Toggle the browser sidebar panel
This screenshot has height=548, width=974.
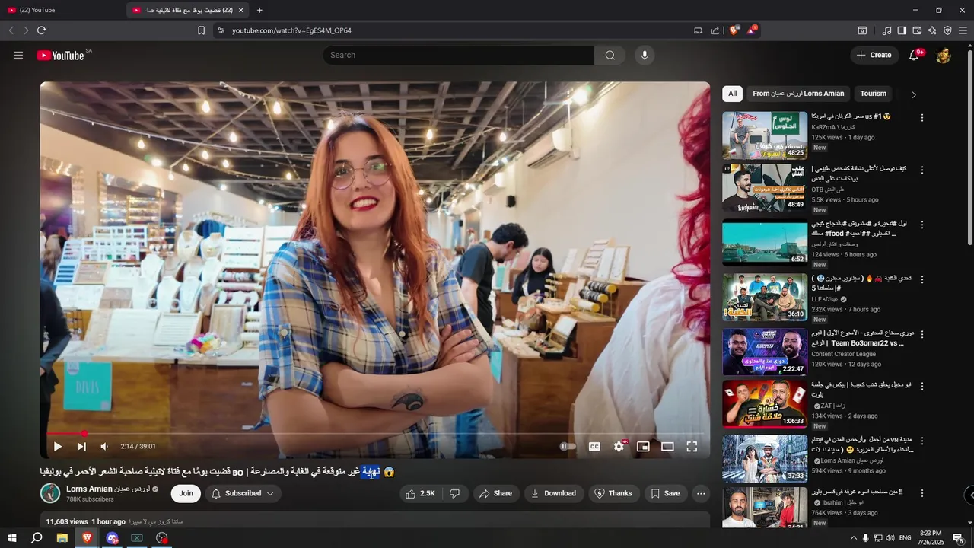click(902, 30)
